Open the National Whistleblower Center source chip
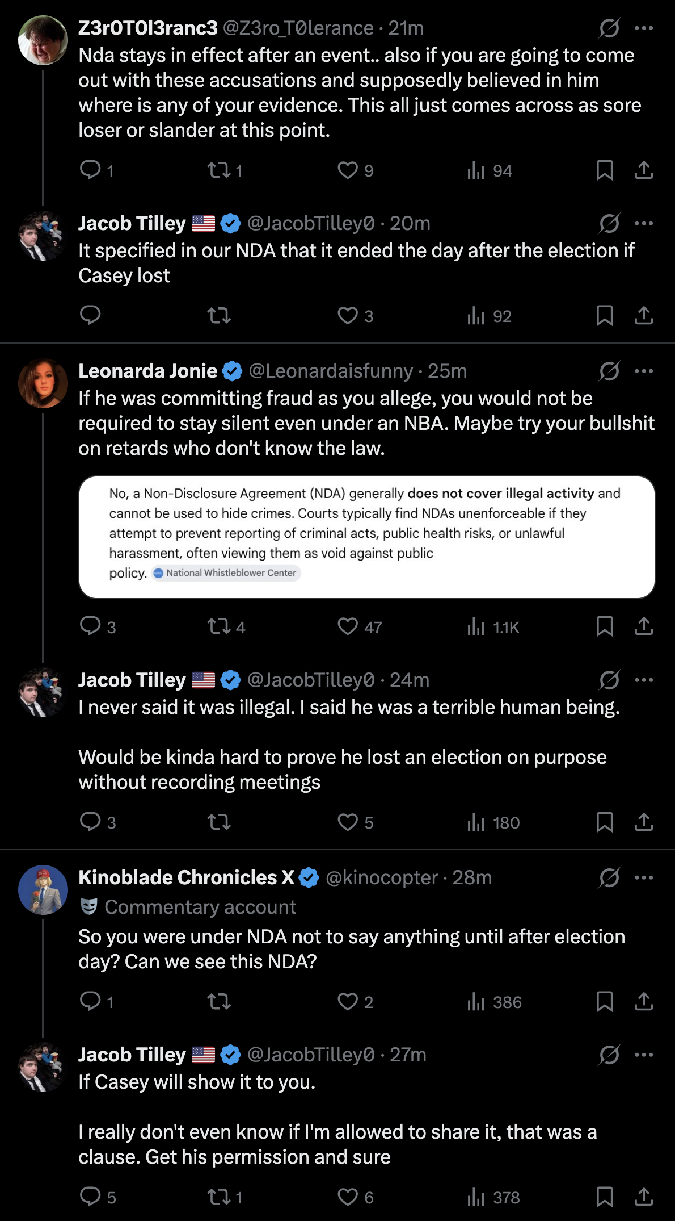675x1221 pixels. 226,572
